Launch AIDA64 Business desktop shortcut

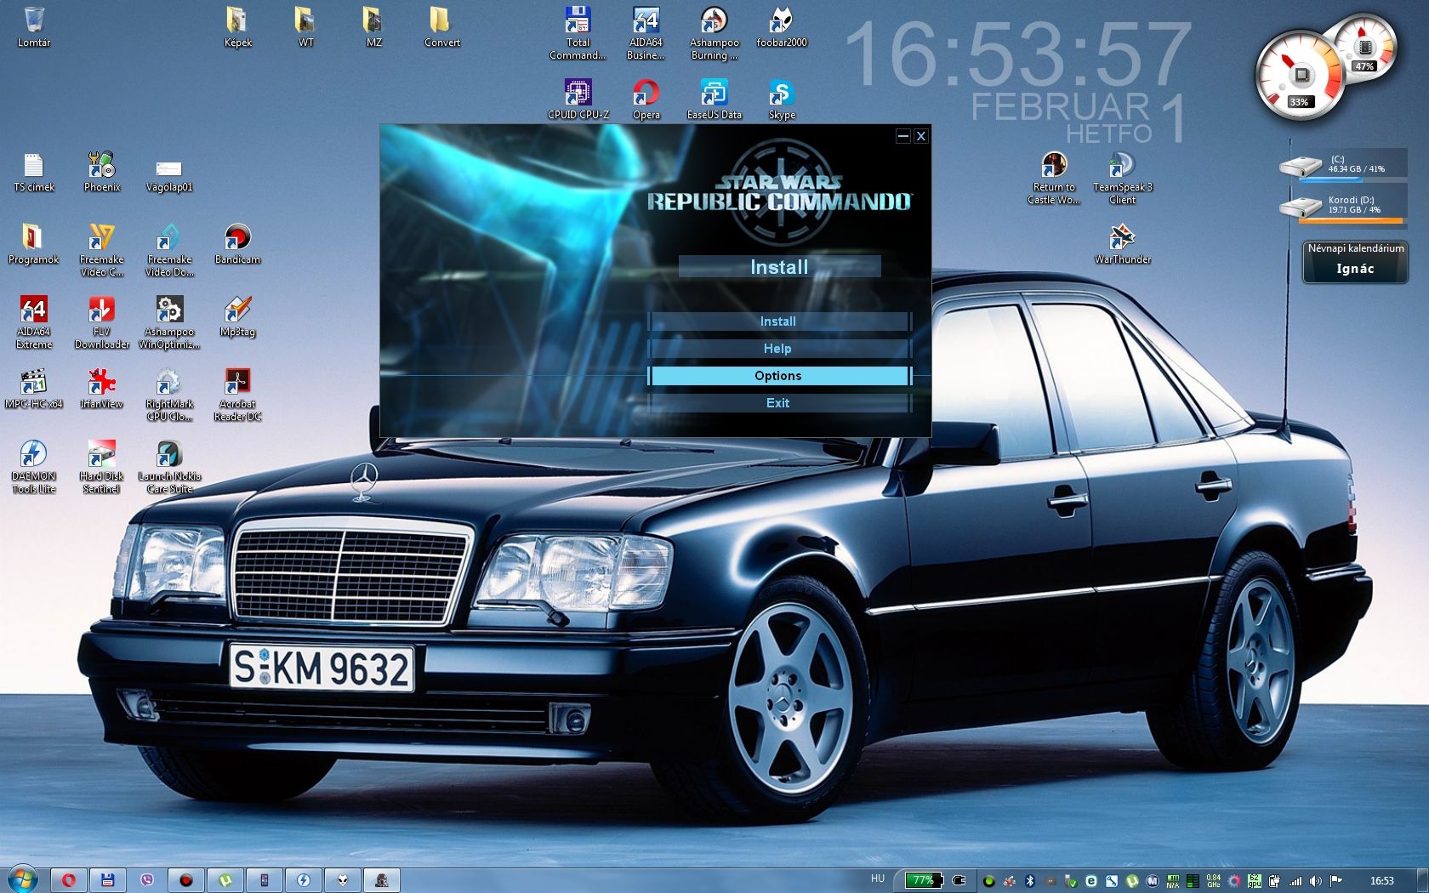pos(646,33)
